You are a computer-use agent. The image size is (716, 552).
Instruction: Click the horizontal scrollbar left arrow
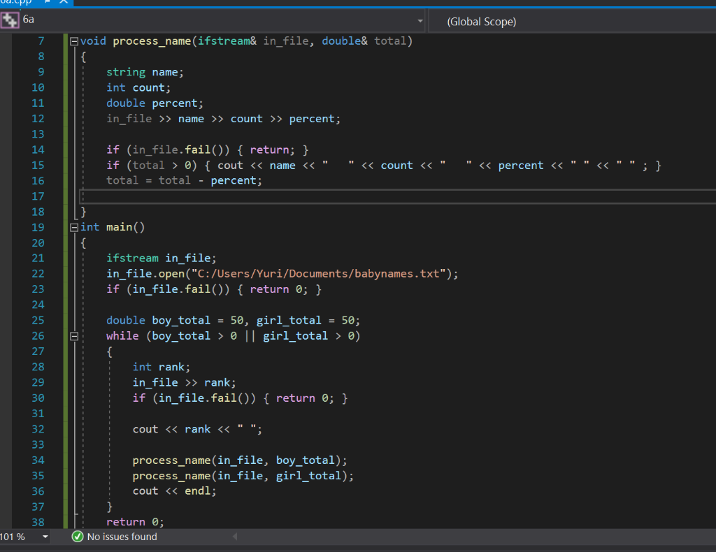(235, 537)
